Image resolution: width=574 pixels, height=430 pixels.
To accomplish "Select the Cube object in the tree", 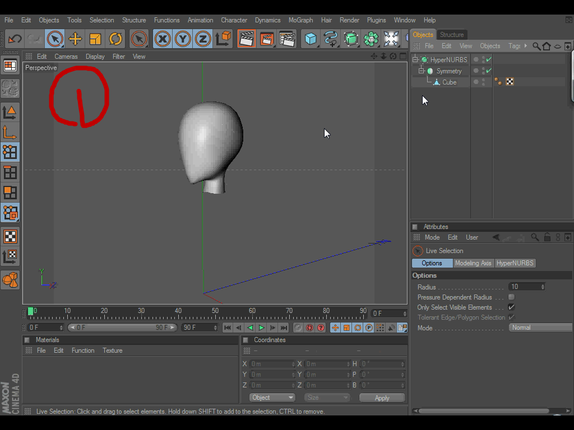I will coord(449,82).
